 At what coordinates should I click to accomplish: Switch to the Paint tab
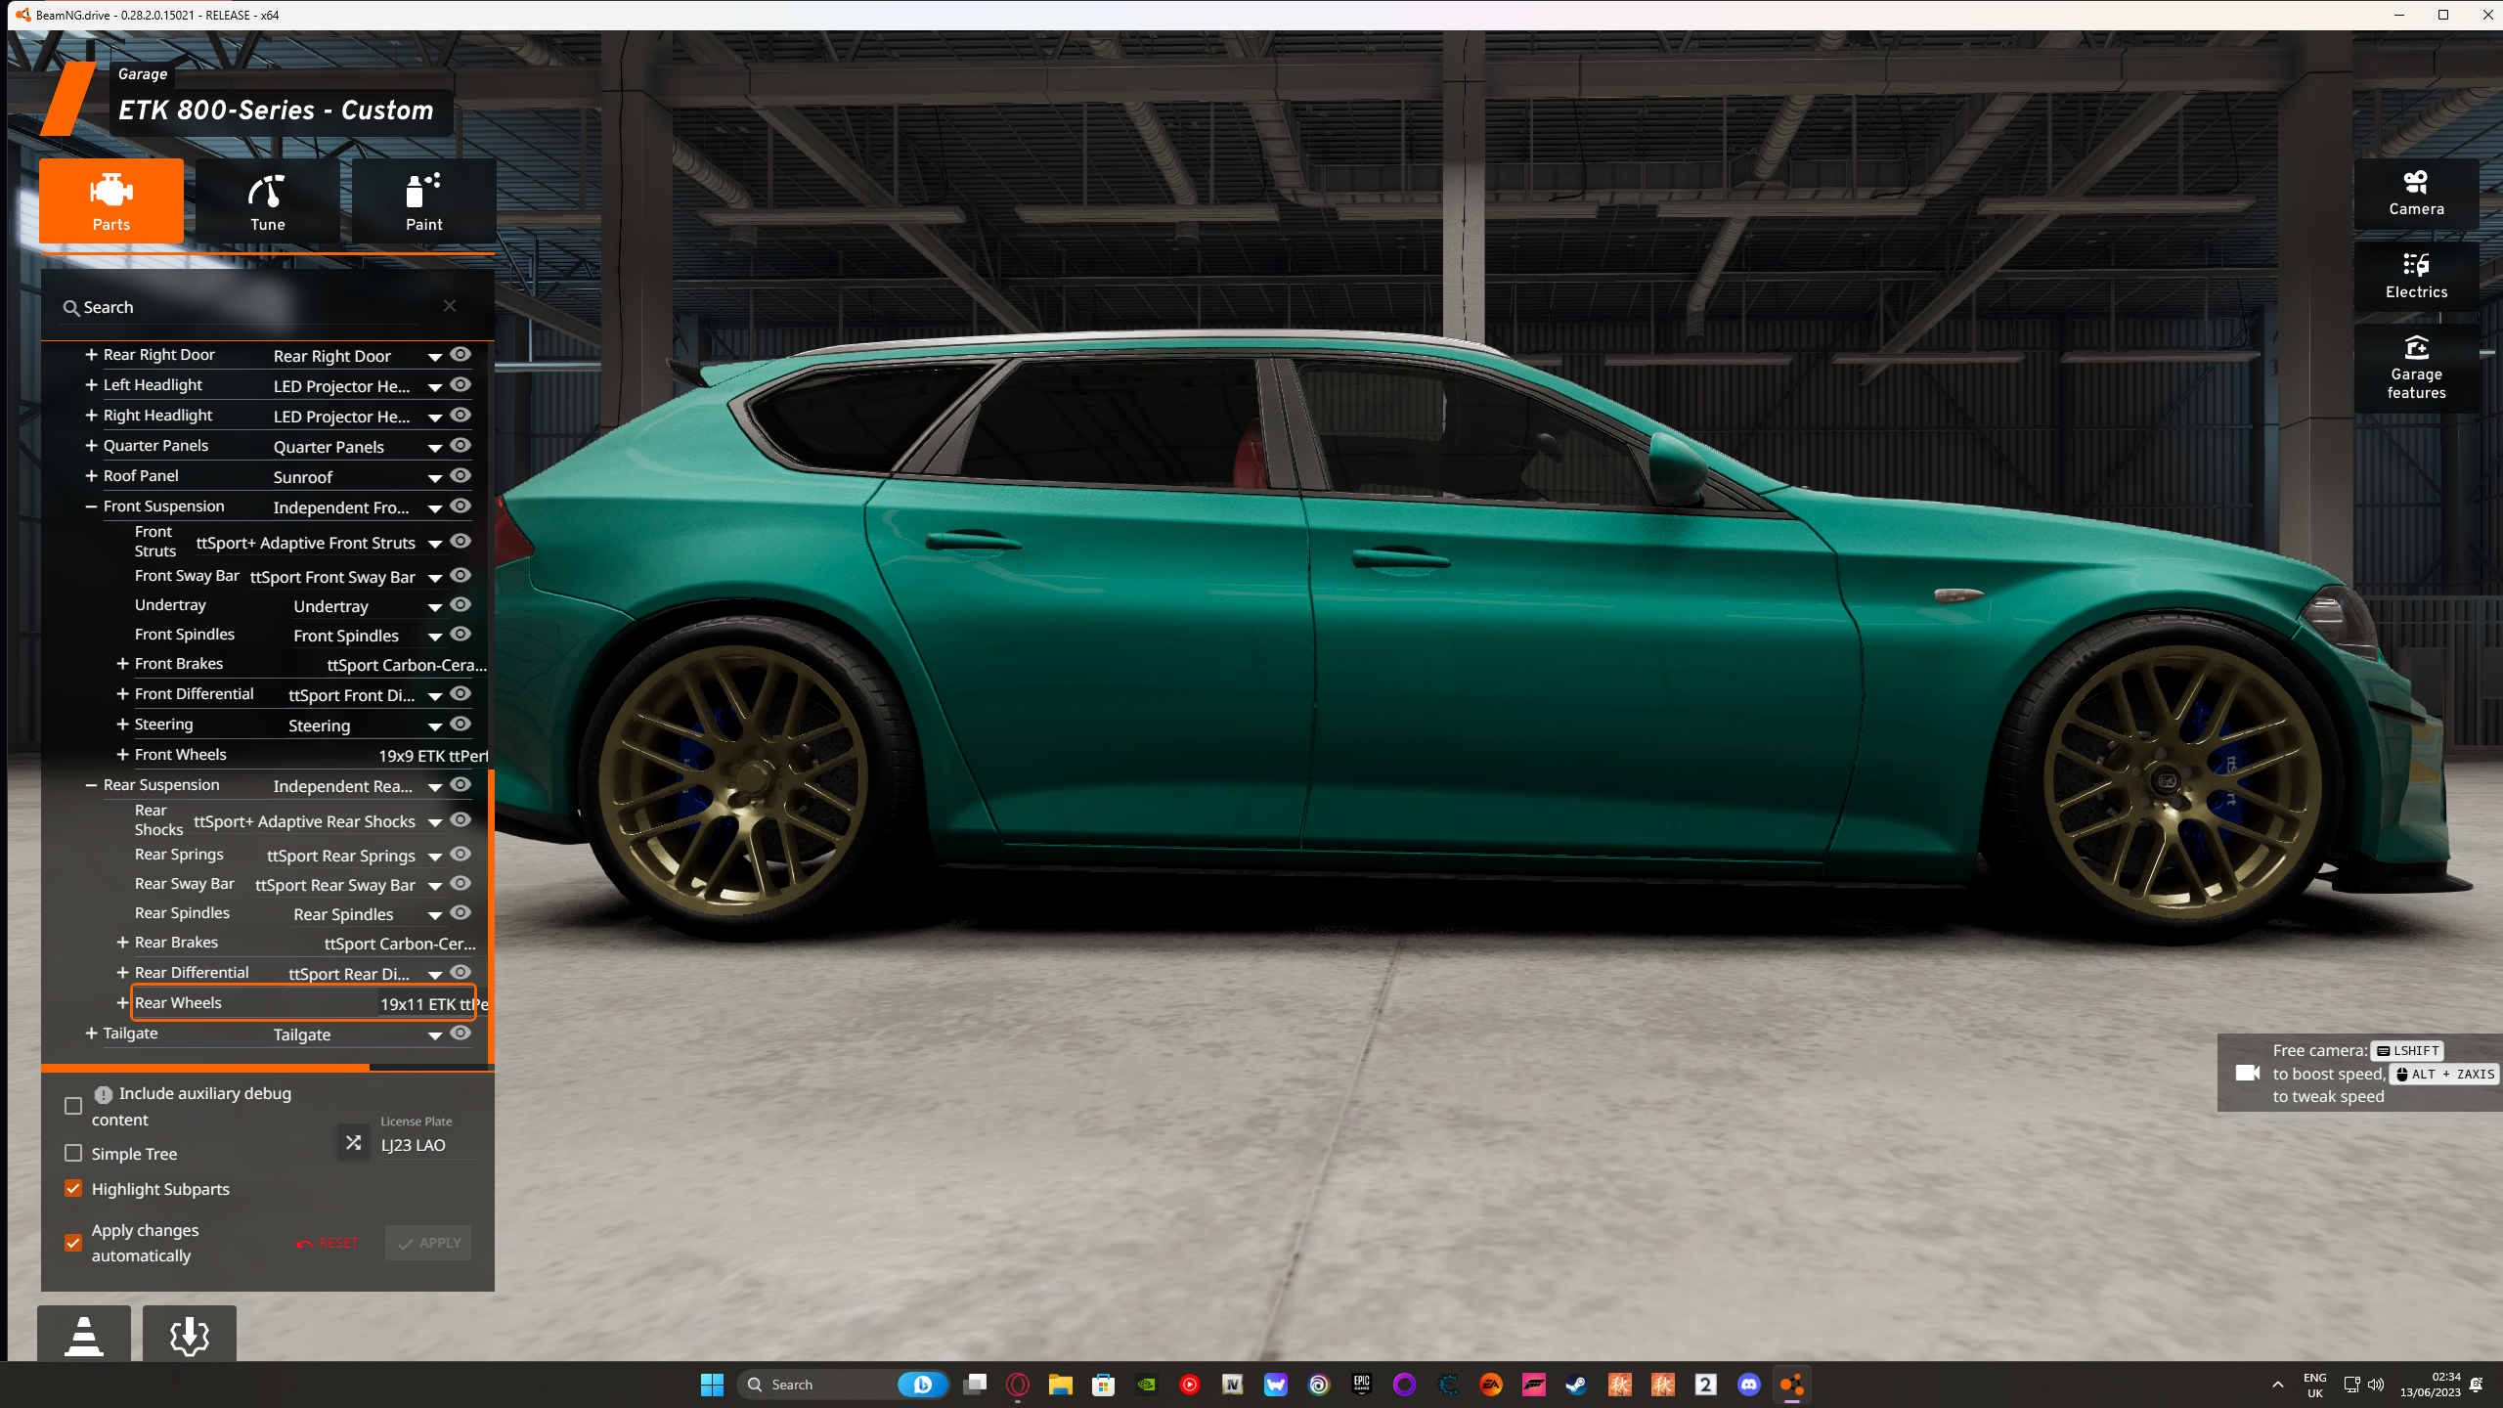click(x=423, y=201)
